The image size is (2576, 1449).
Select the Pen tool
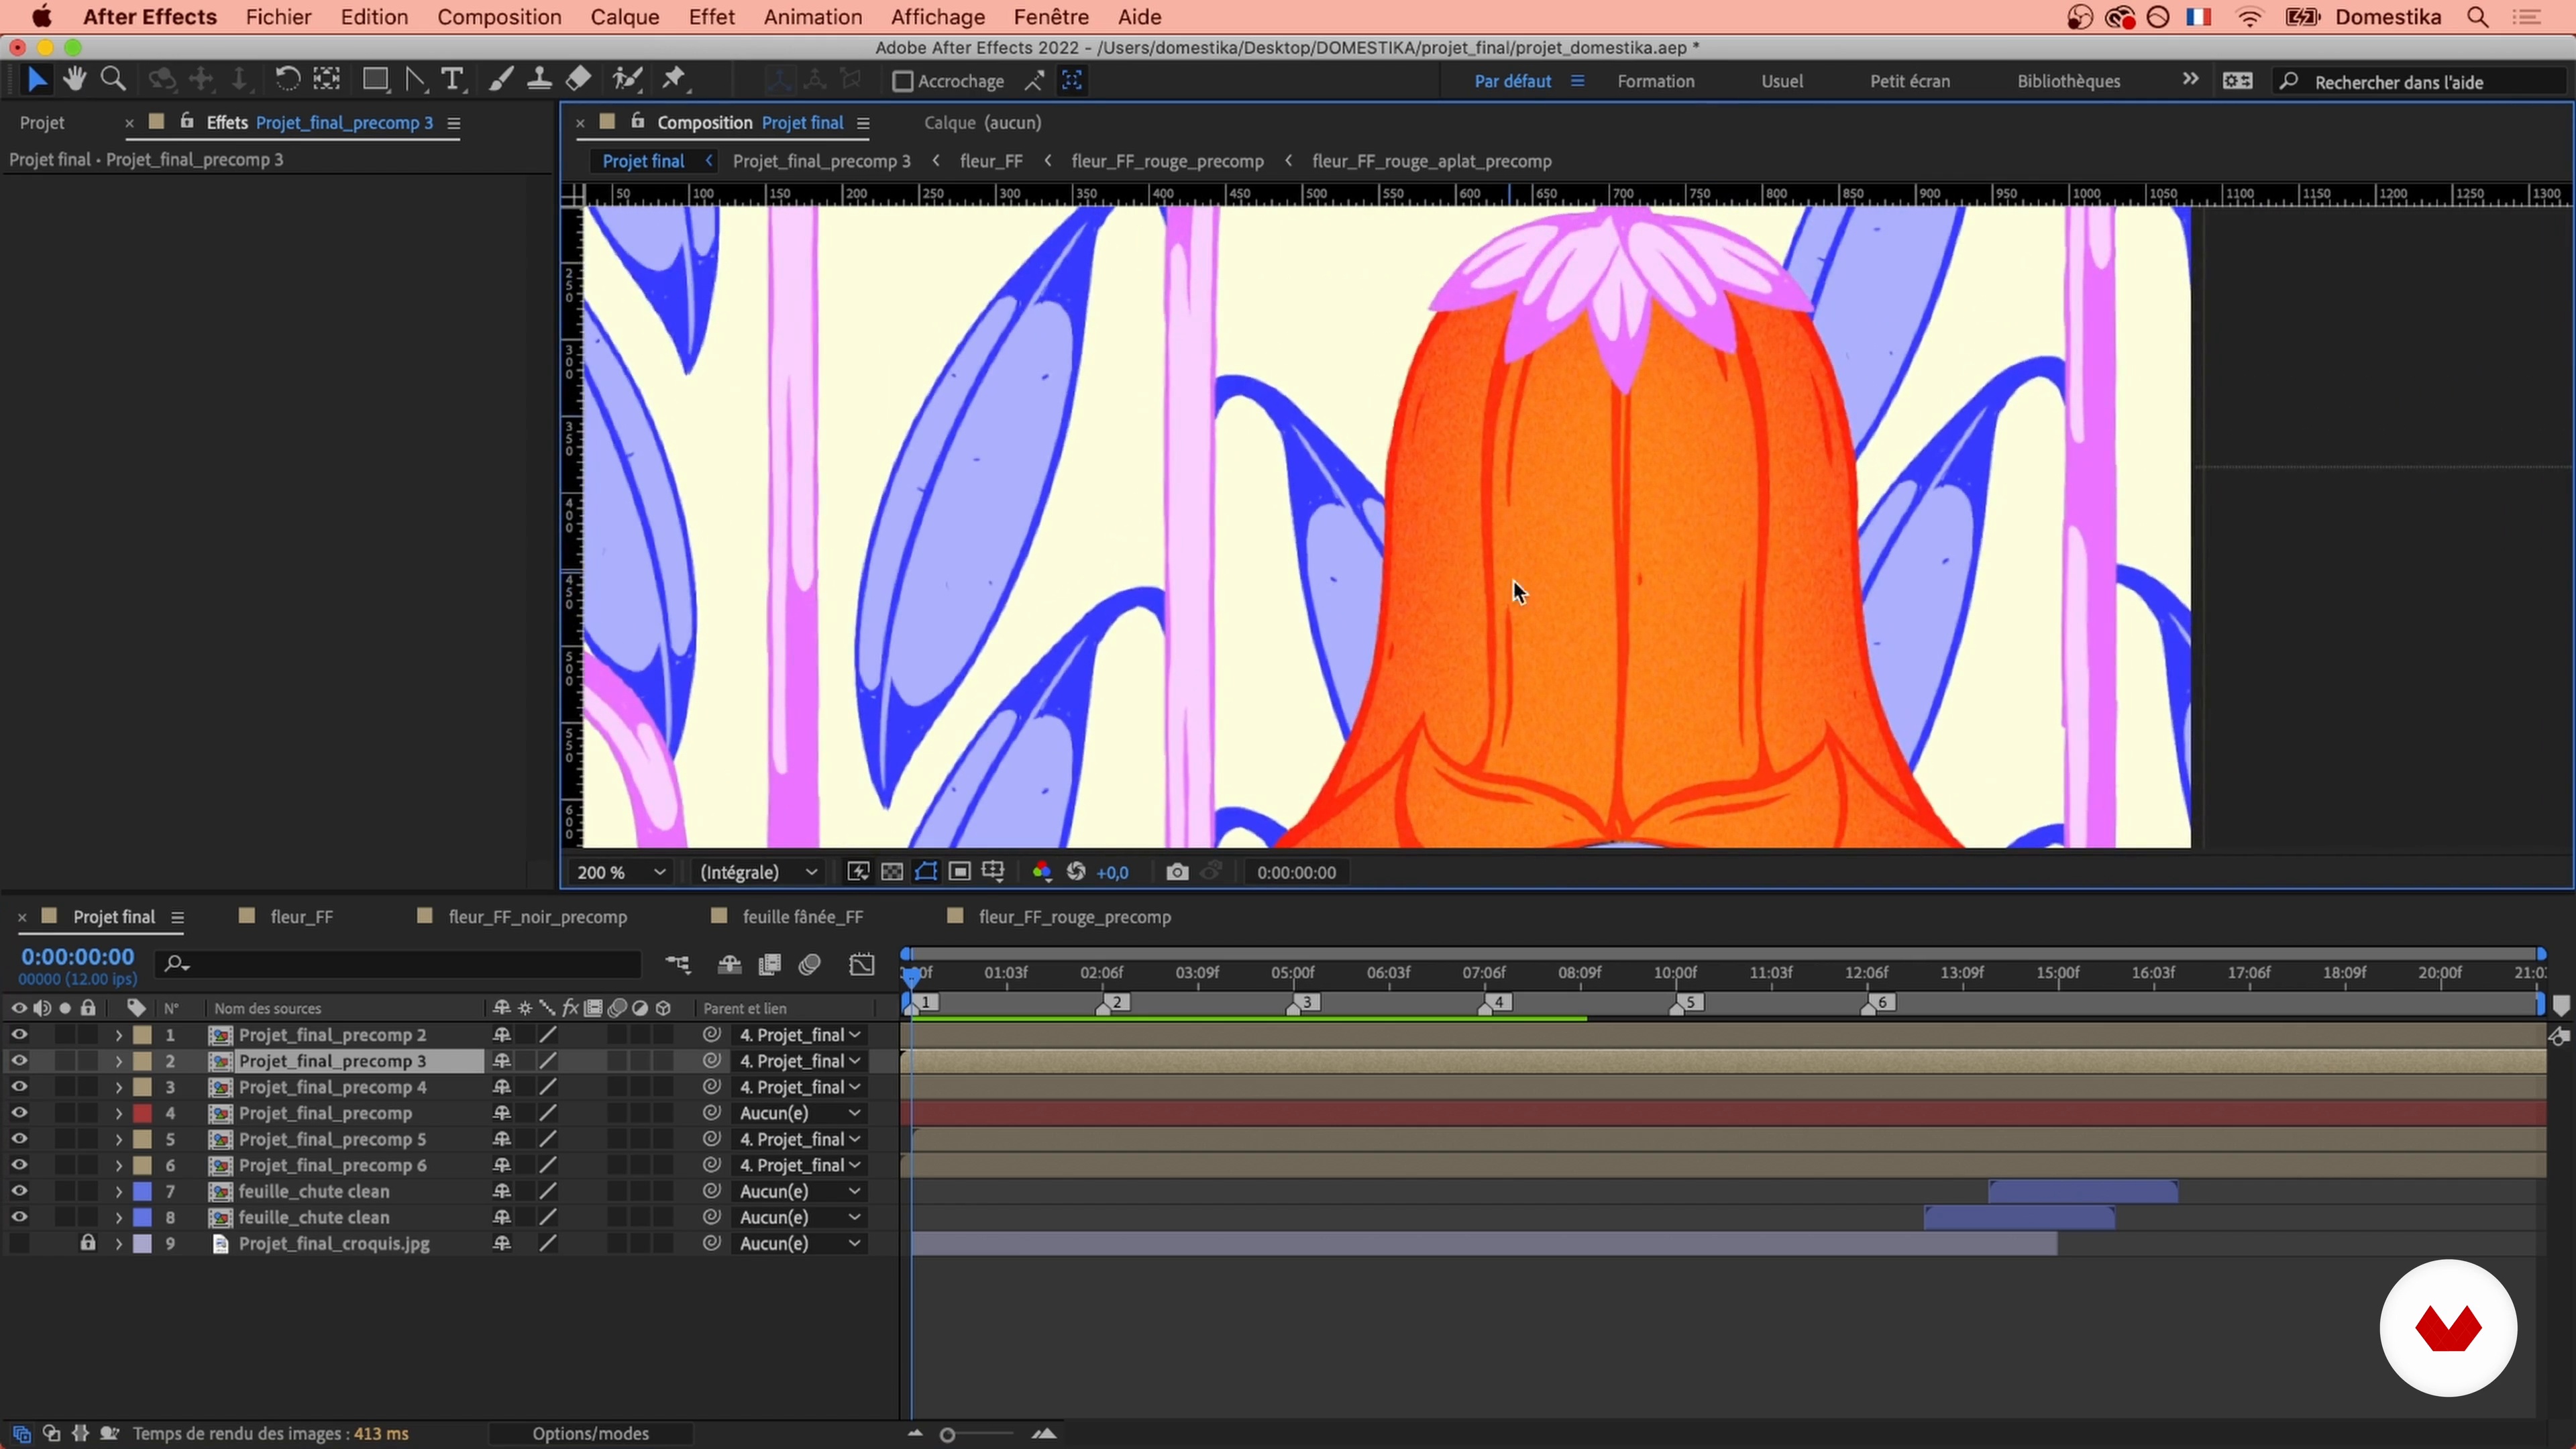click(415, 80)
